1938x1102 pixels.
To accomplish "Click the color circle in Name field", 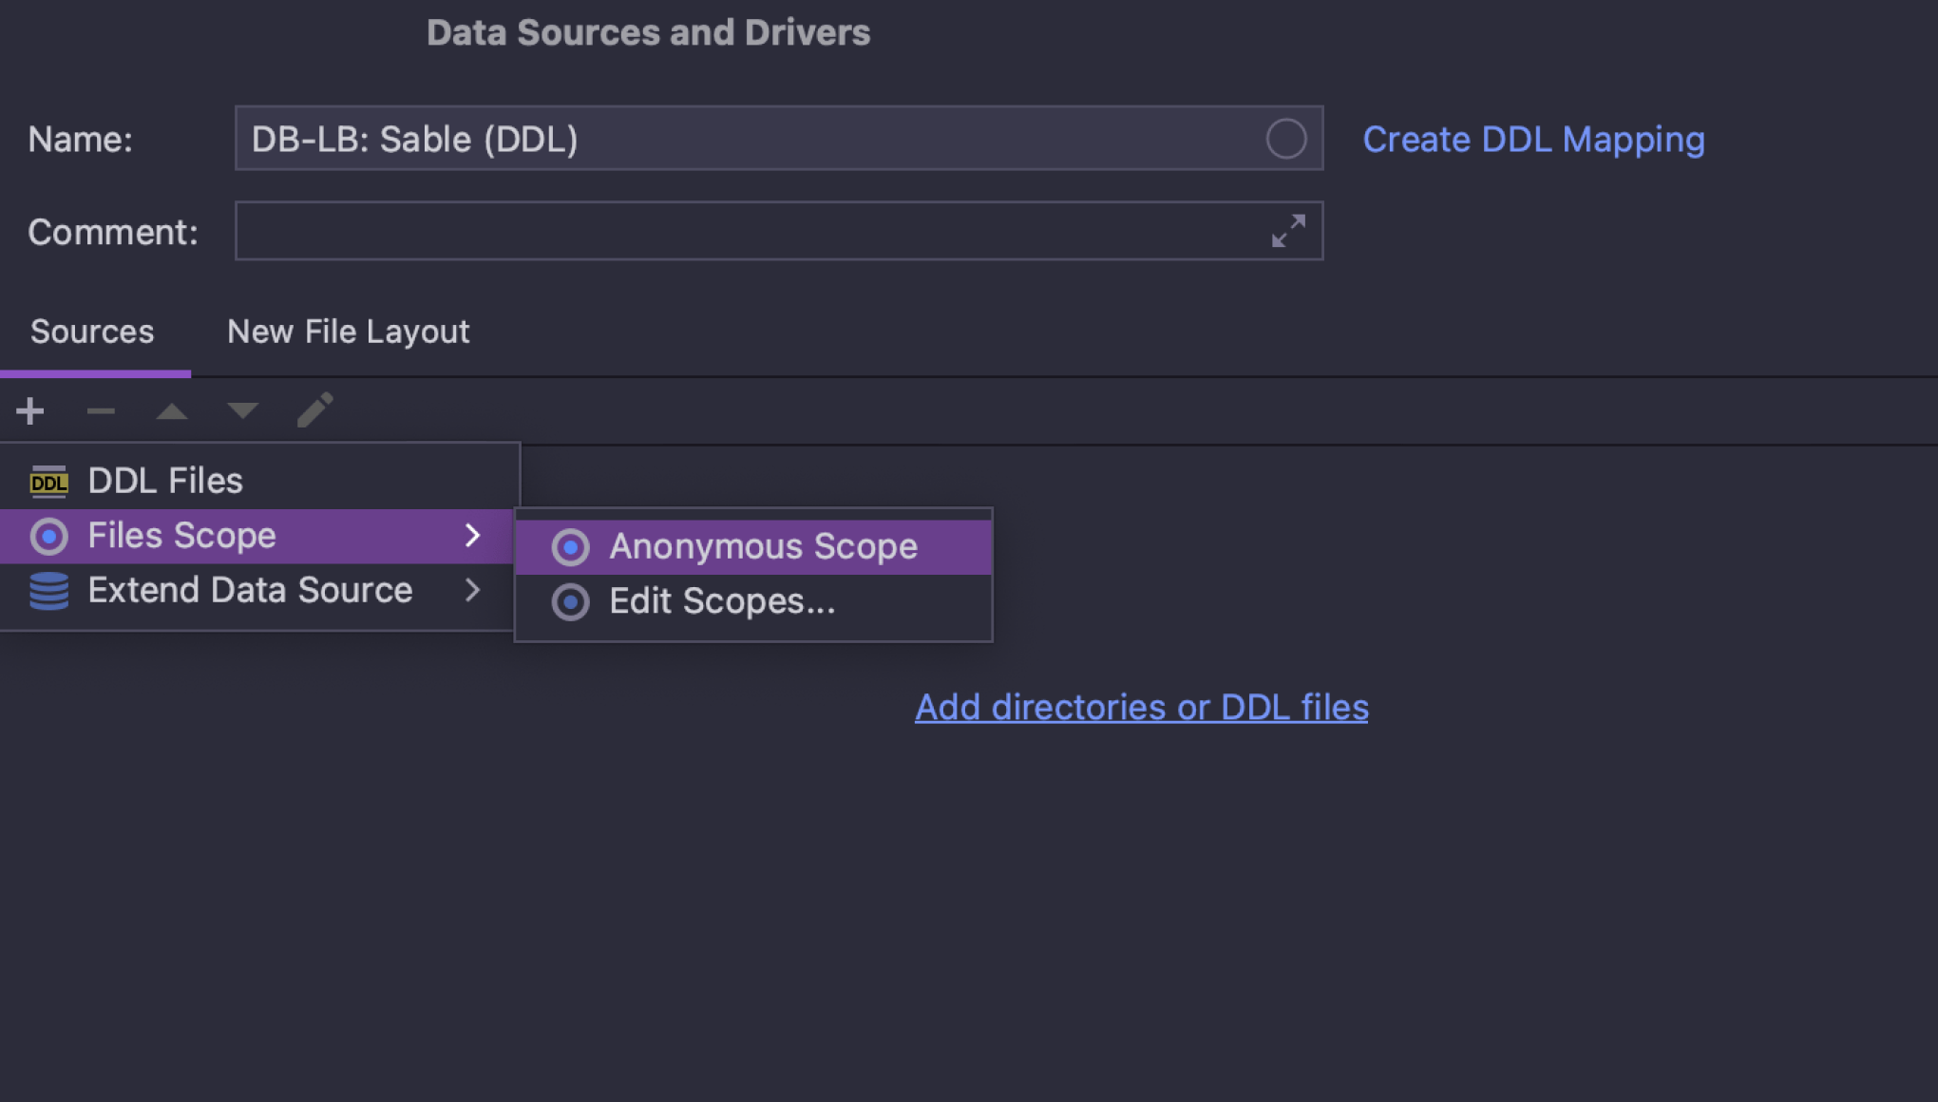I will pyautogui.click(x=1285, y=139).
